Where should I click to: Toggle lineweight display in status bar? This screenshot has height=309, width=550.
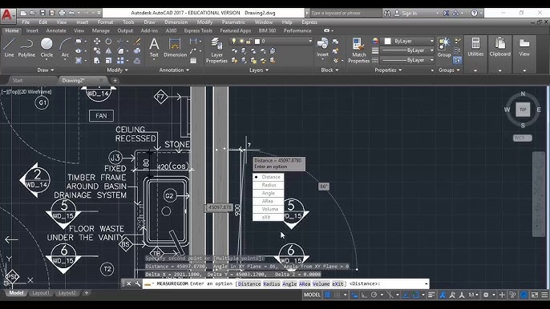(431, 295)
